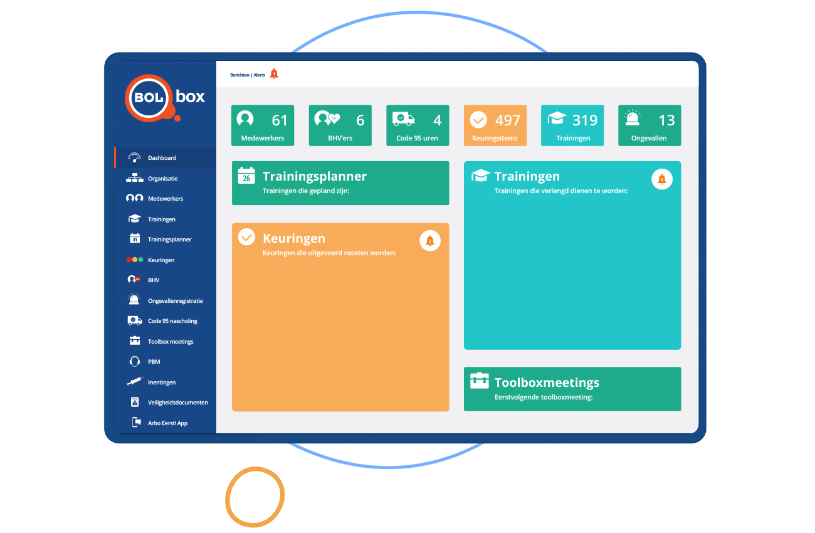Open the 13 Ongevallen stat tile
The height and width of the screenshot is (533, 815).
(x=649, y=125)
